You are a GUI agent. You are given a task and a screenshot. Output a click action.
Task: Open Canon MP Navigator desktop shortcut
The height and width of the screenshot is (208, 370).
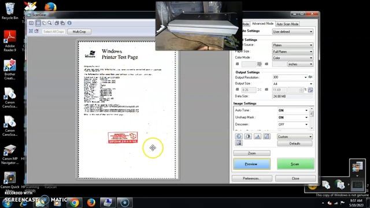(x=10, y=154)
